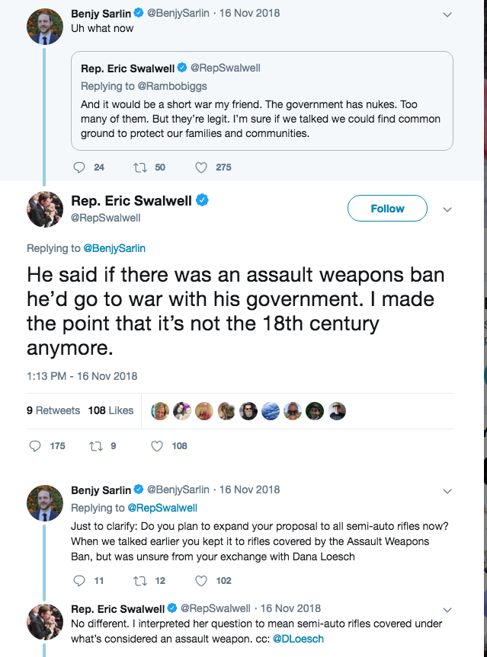487x657 pixels.
Task: Click the 1:13 PM - 16 Nov 2018 timestamp
Action: (82, 376)
